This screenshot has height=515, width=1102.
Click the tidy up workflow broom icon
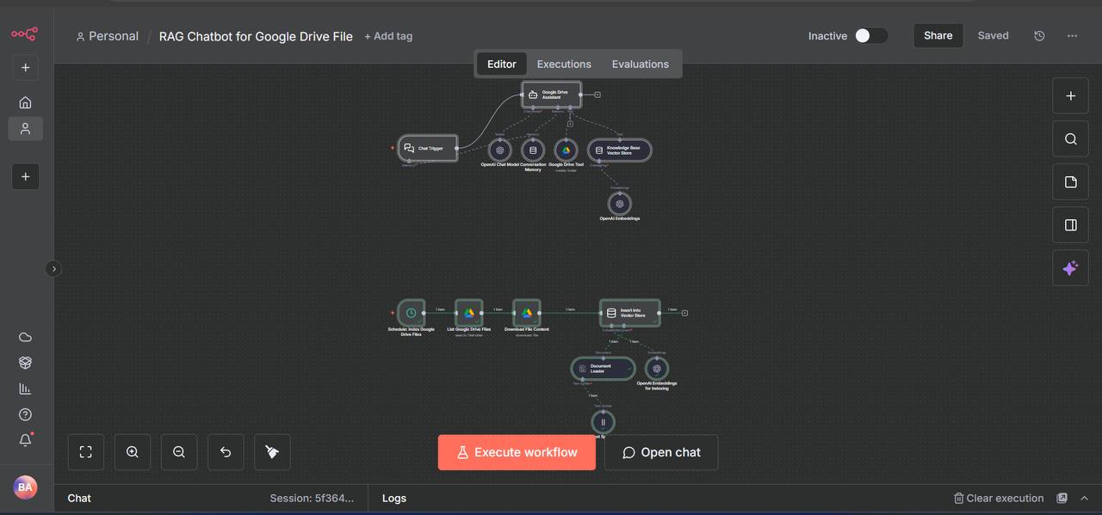(272, 452)
